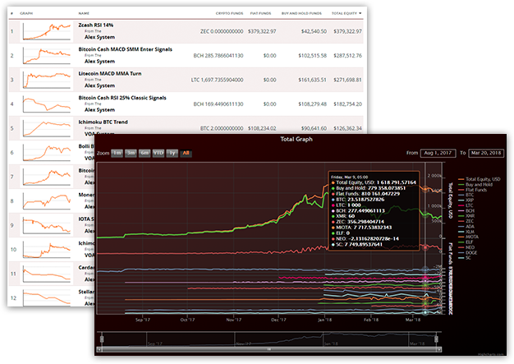Click hovered Total Equity point on chart crosshair
Viewport: 514px width, 364px height.
[425, 189]
